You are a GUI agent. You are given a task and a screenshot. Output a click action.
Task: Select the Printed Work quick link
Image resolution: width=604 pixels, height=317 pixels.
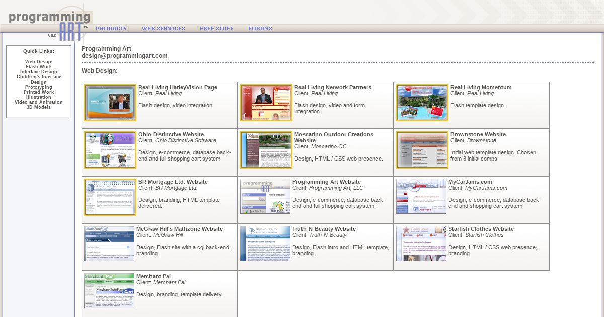pyautogui.click(x=39, y=92)
